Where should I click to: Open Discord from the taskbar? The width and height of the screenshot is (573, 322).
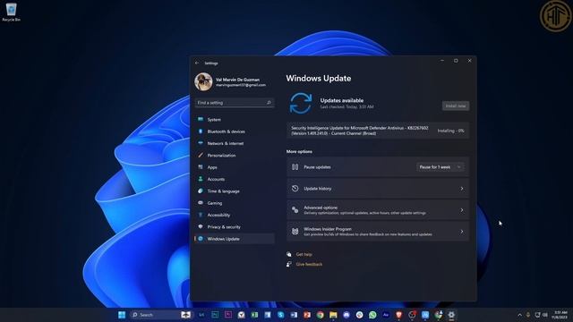coord(346,315)
